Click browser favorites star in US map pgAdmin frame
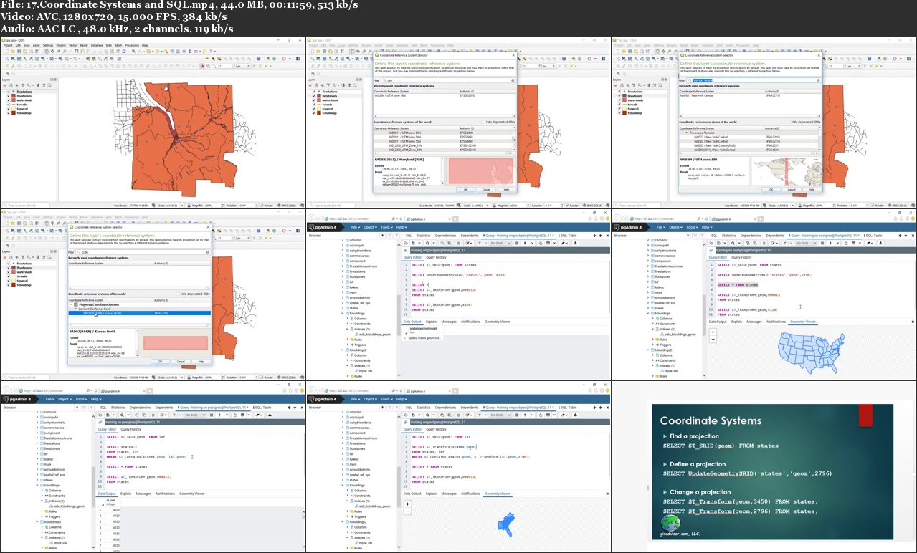Screen dimensions: 917x553 point(902,218)
